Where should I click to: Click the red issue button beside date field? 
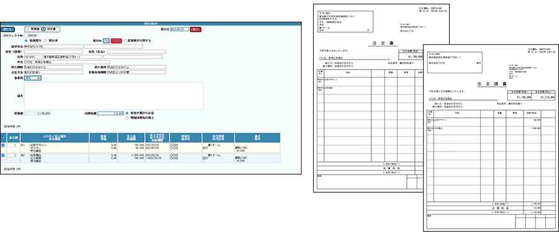196,29
